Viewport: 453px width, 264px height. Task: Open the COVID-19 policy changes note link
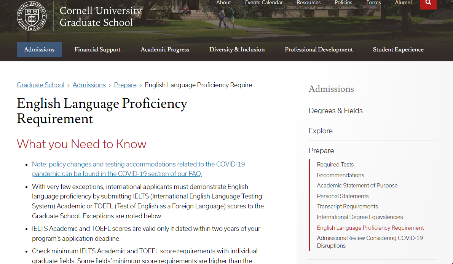139,169
